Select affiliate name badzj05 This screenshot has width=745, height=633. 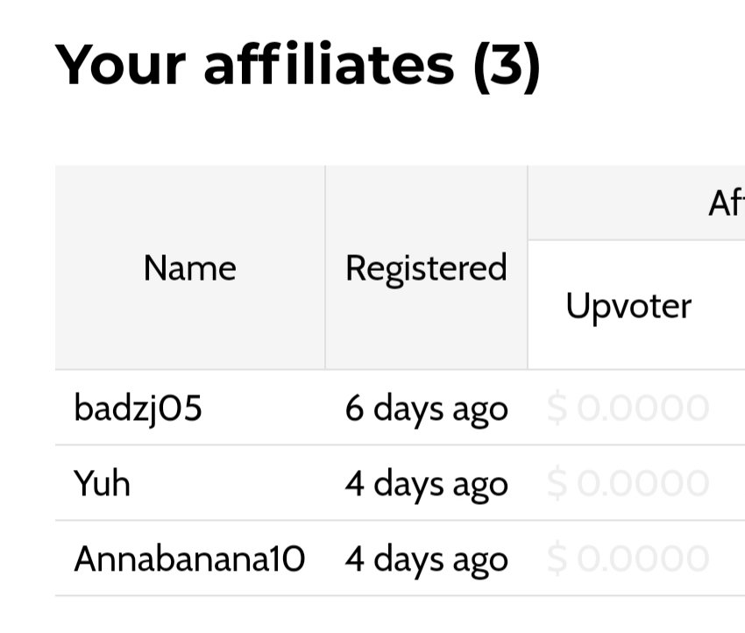click(138, 409)
